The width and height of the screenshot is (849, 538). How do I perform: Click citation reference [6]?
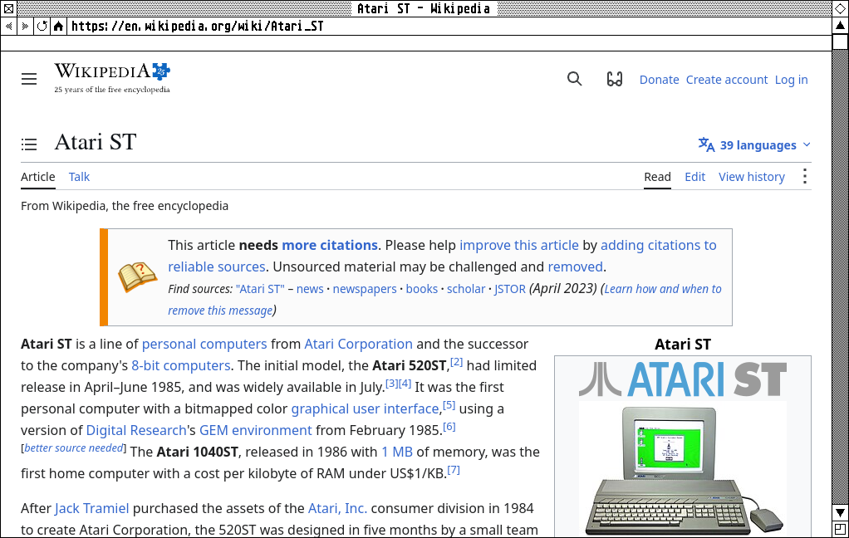(x=449, y=427)
